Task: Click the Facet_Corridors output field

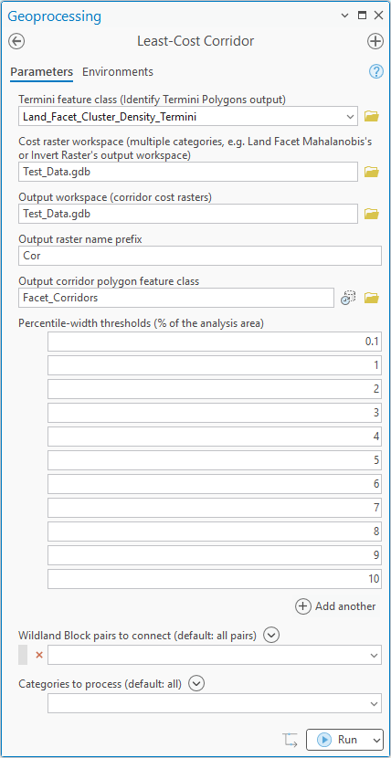Action: tap(176, 298)
